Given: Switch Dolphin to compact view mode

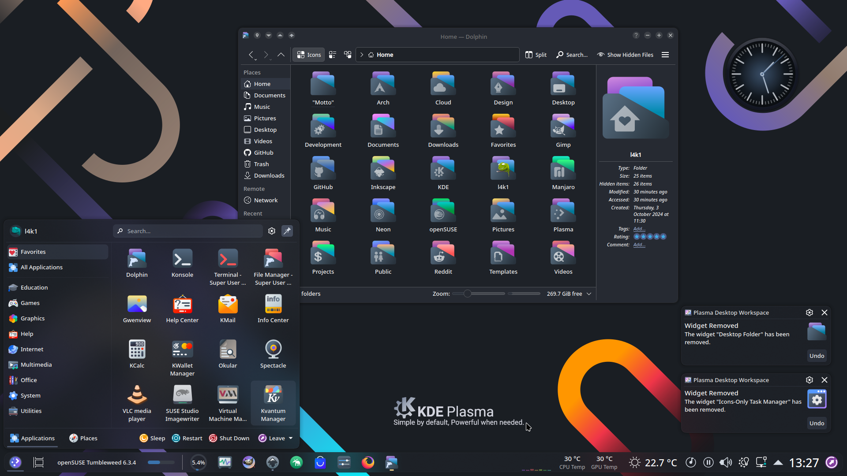Looking at the screenshot, I should (x=333, y=55).
